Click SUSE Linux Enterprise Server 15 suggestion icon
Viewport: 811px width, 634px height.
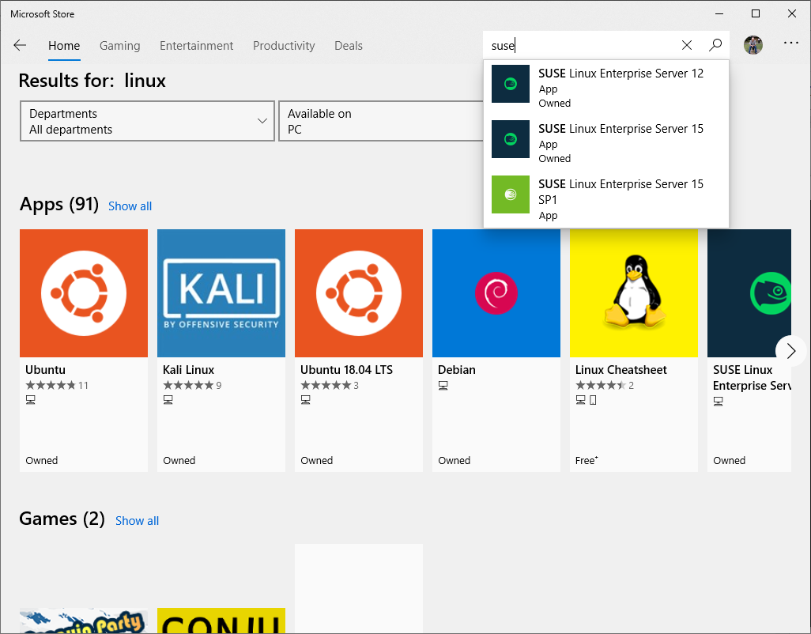pyautogui.click(x=511, y=139)
